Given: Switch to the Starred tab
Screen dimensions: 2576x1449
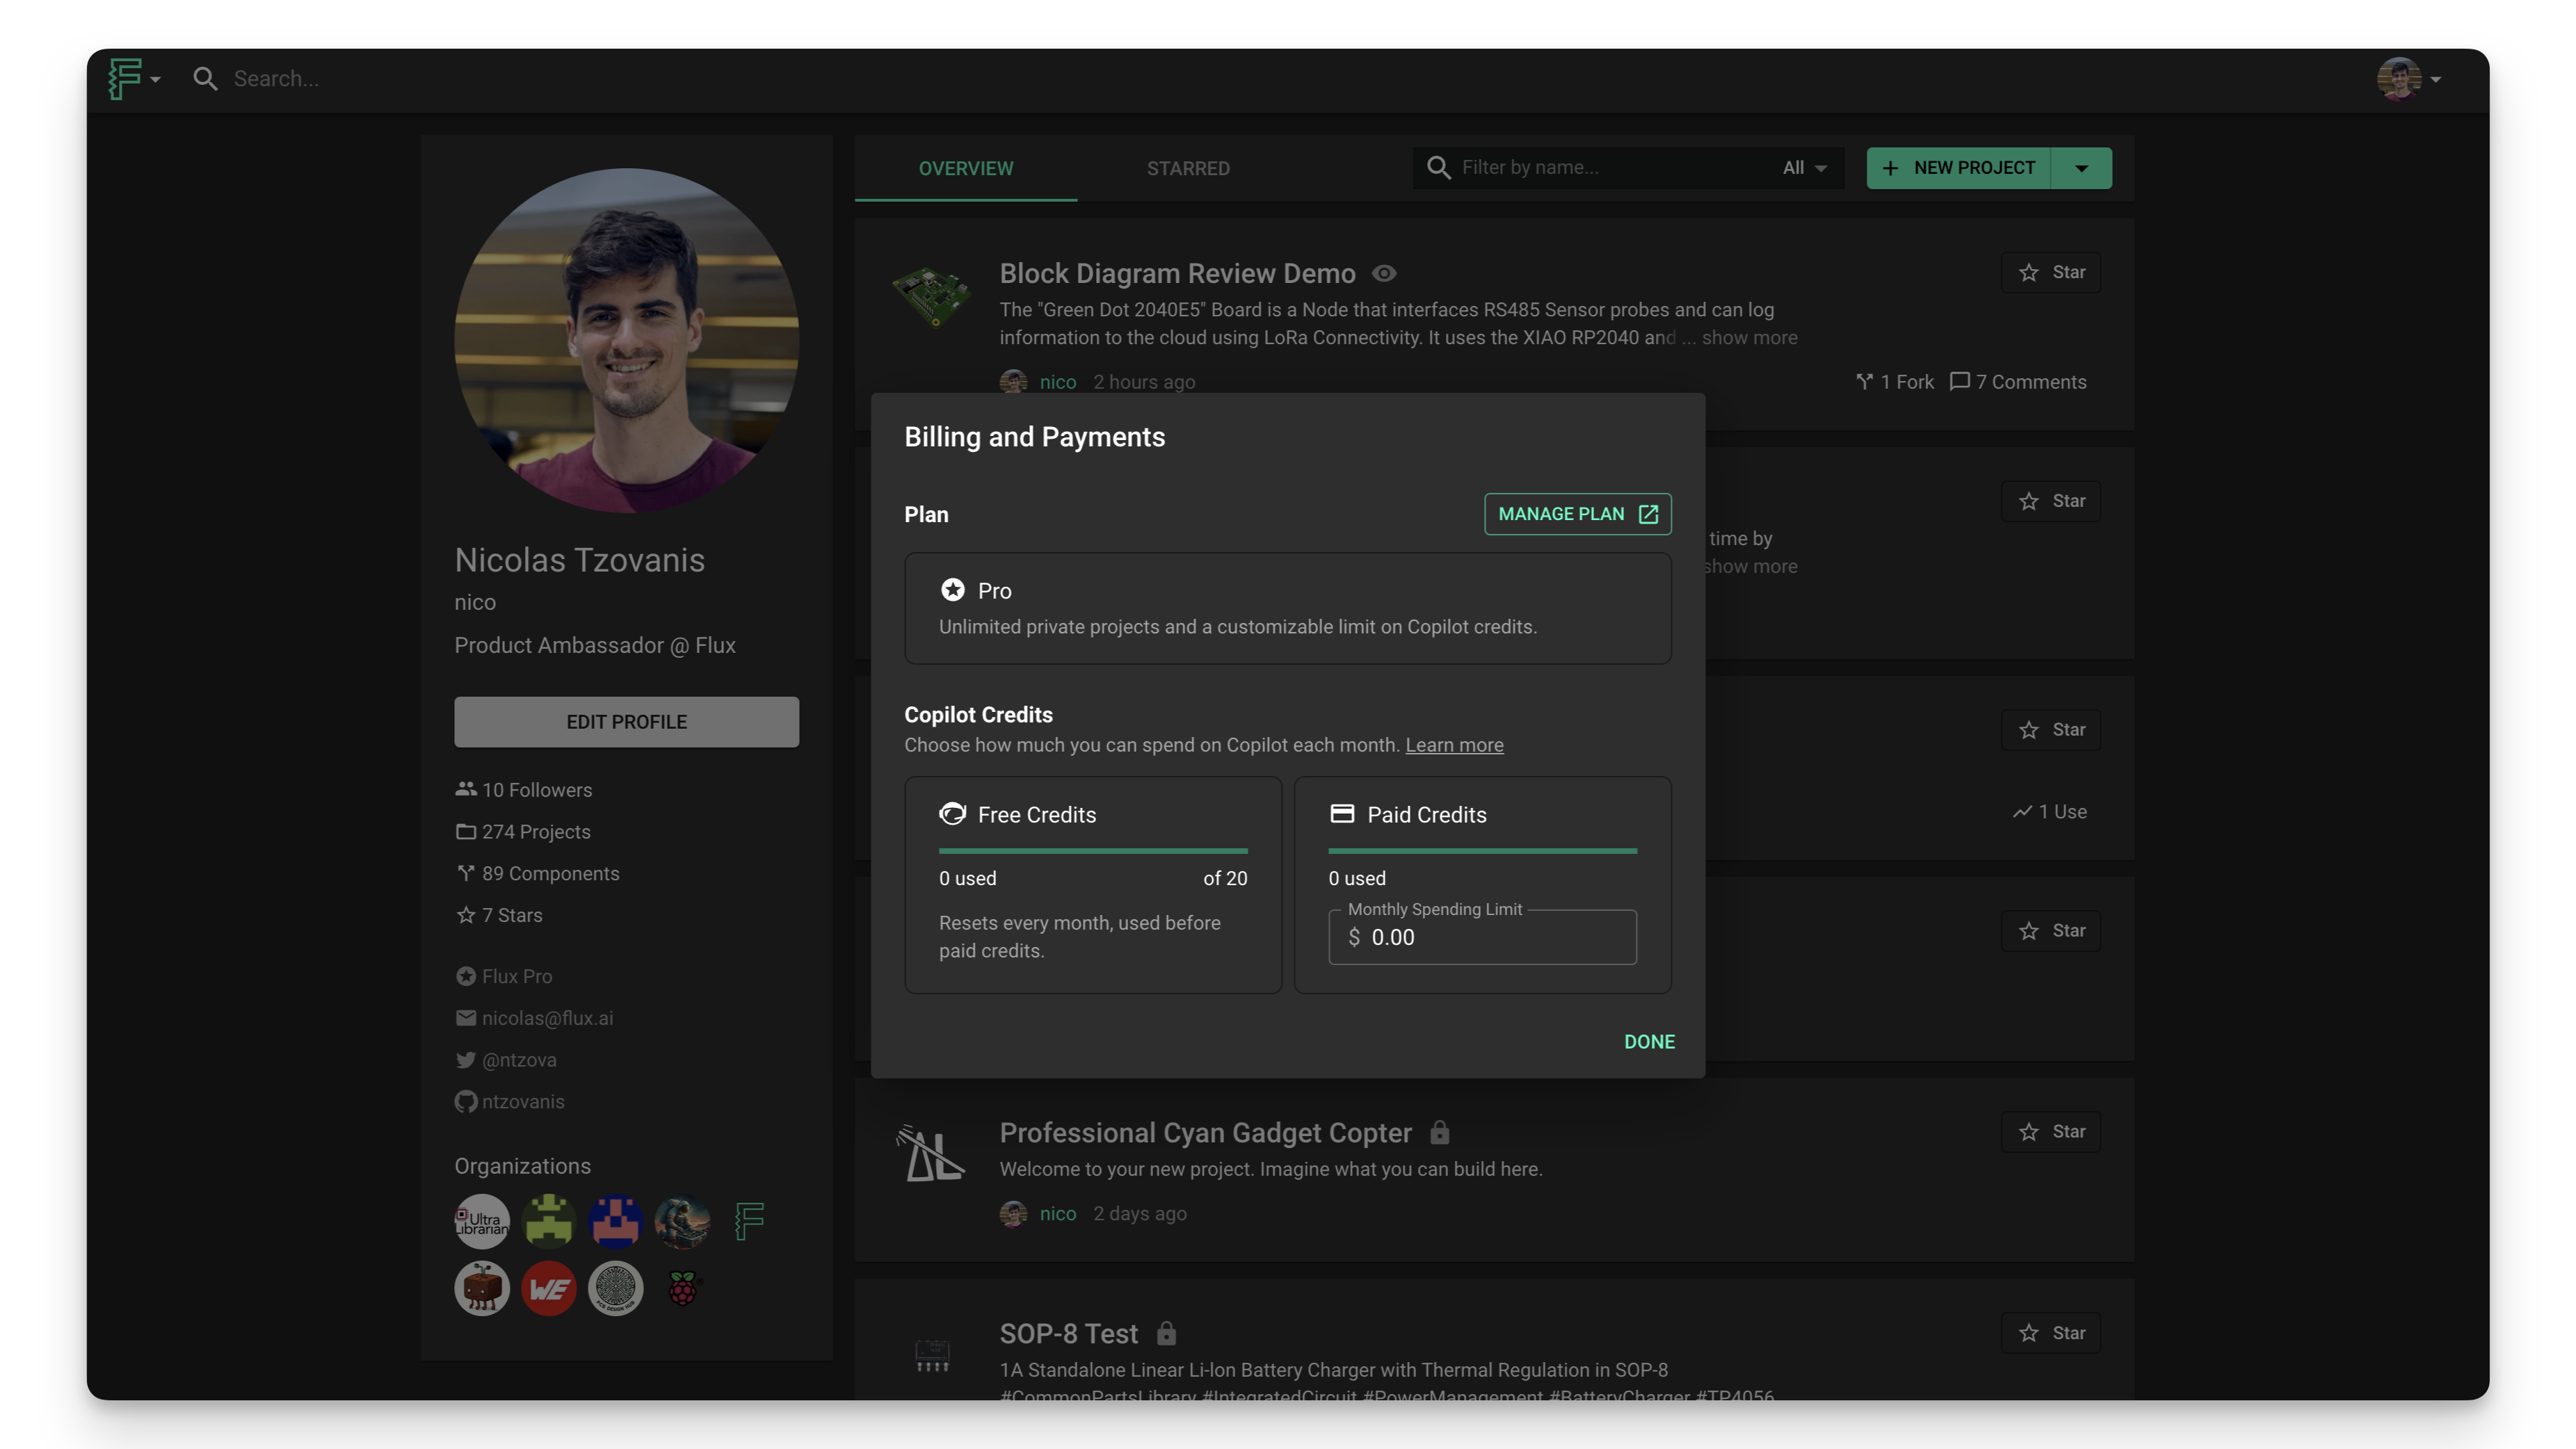Looking at the screenshot, I should coord(1188,168).
